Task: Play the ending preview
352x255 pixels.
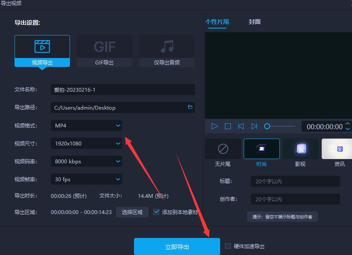Action: click(x=214, y=126)
